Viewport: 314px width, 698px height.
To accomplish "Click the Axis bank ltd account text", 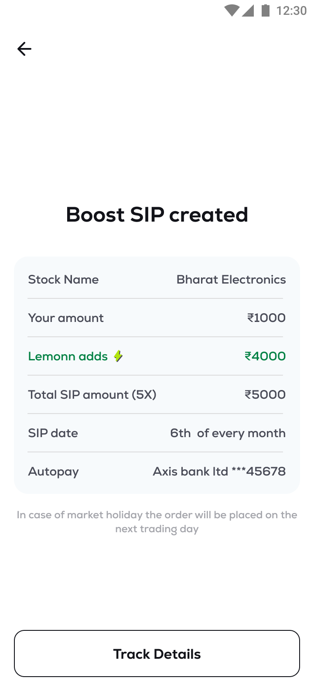I will pos(219,472).
